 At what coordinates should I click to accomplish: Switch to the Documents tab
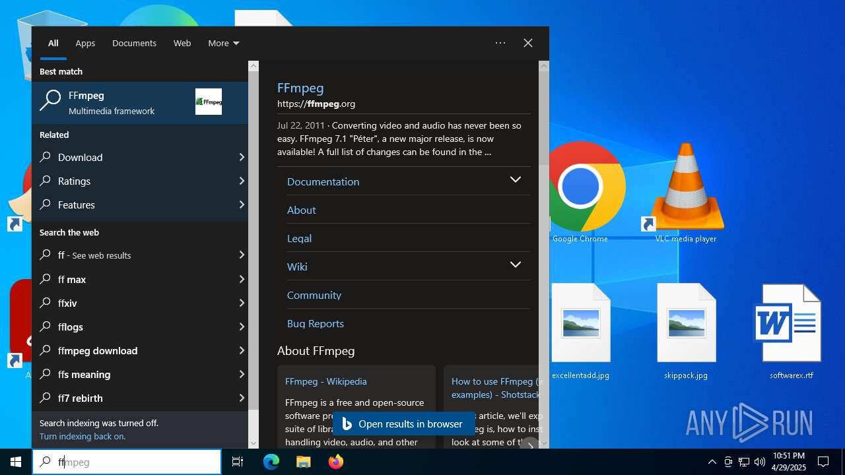click(x=134, y=43)
